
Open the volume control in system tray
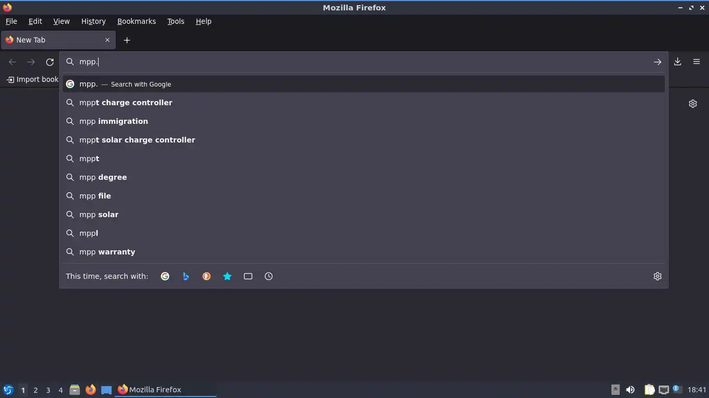point(630,390)
